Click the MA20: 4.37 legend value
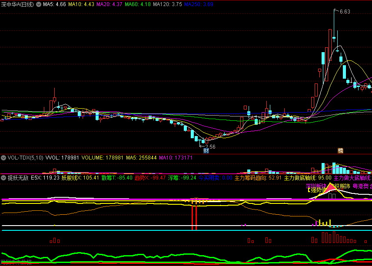372x266 pixels. click(110, 4)
